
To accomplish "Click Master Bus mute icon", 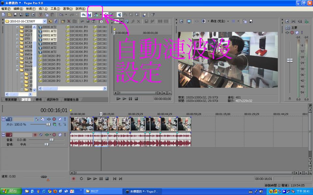I will 297,32.
